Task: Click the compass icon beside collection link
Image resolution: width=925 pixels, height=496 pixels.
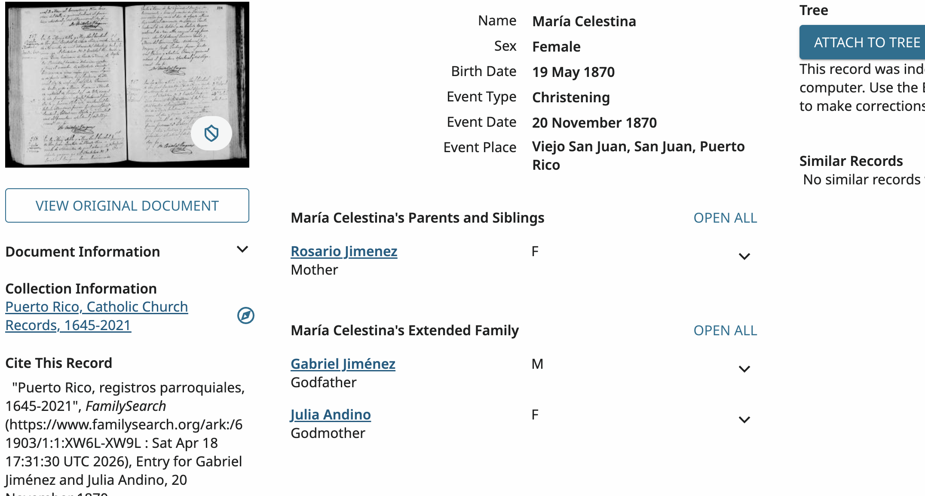Action: click(246, 315)
